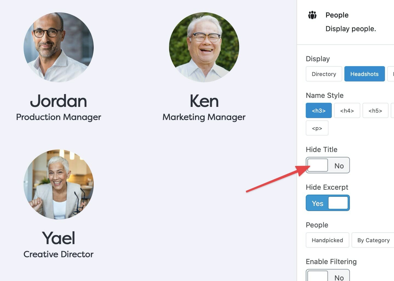
Task: Choose the <h4> name style
Action: click(347, 110)
